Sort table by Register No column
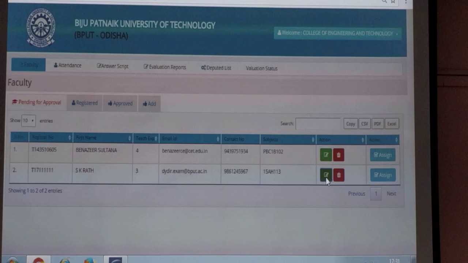This screenshot has height=263, width=468. 50,137
